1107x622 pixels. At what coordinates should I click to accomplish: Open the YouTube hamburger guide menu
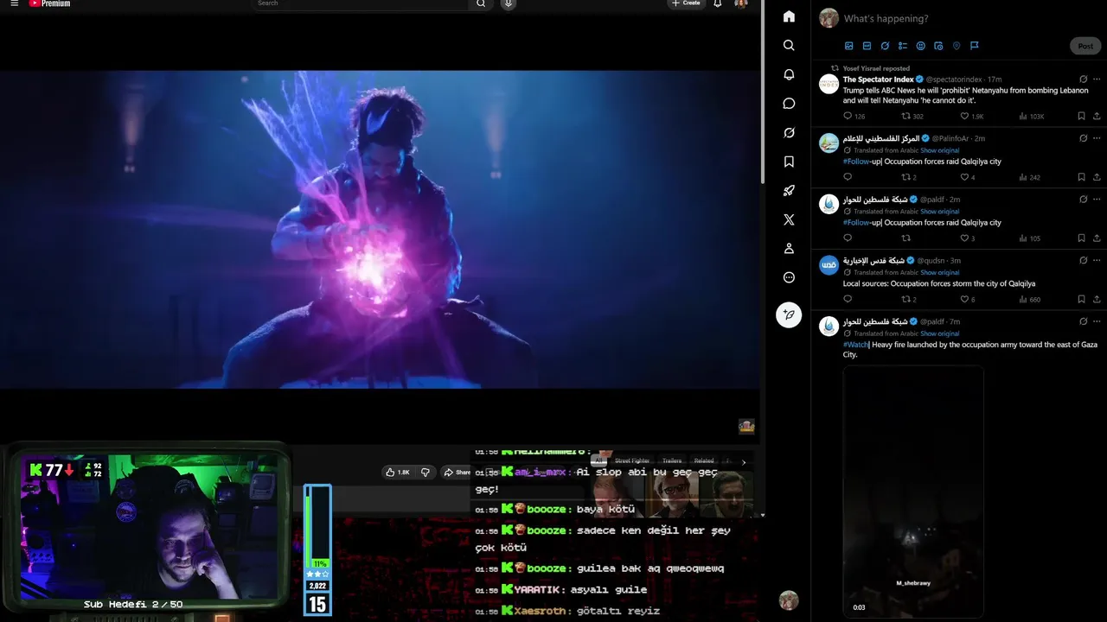pyautogui.click(x=14, y=3)
